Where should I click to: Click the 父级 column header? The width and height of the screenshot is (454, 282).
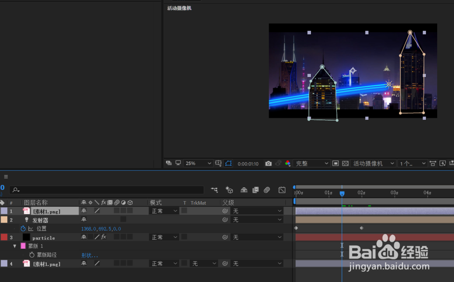(228, 203)
